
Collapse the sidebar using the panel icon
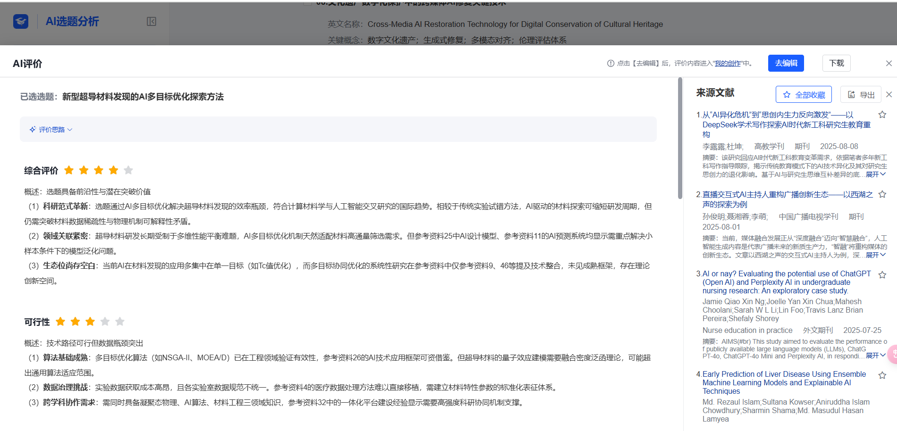pyautogui.click(x=151, y=22)
